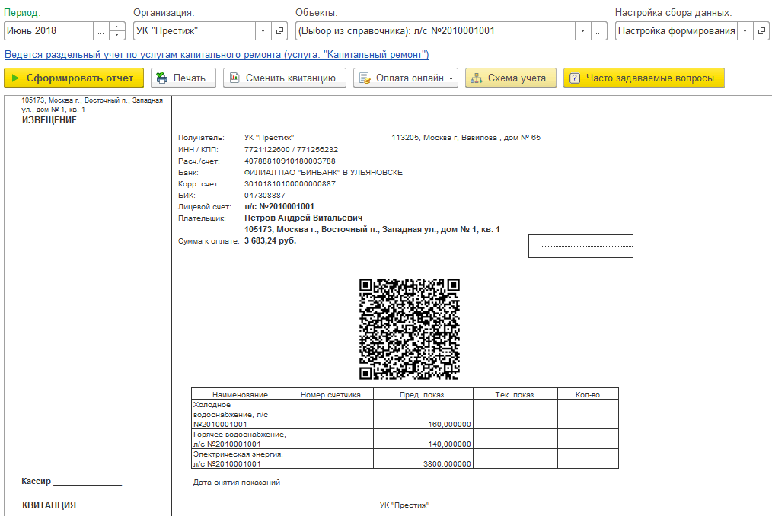Select the Получатель: label

201,138
